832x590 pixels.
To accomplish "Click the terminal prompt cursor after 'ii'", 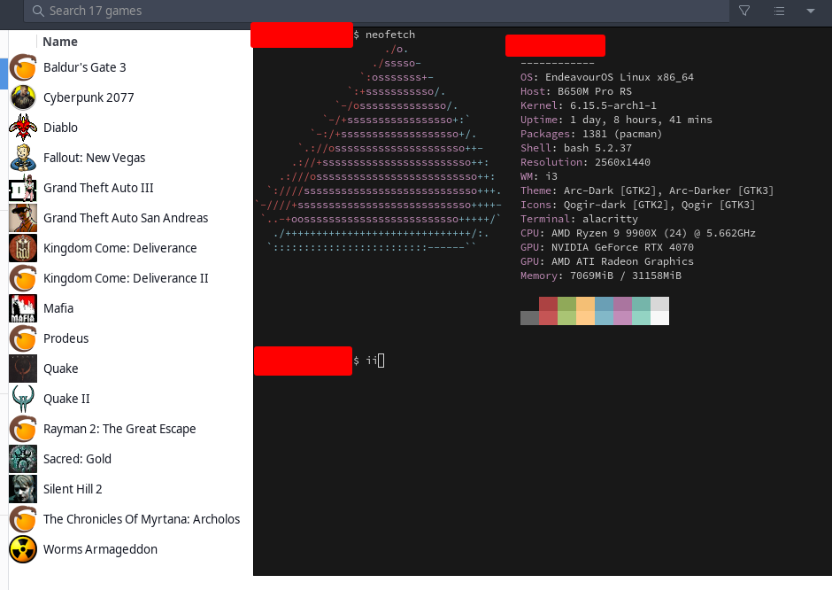I will 381,361.
